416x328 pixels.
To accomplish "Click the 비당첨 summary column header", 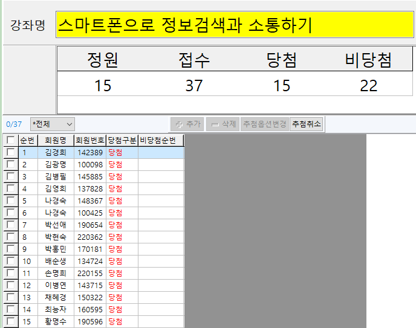I will pos(368,60).
